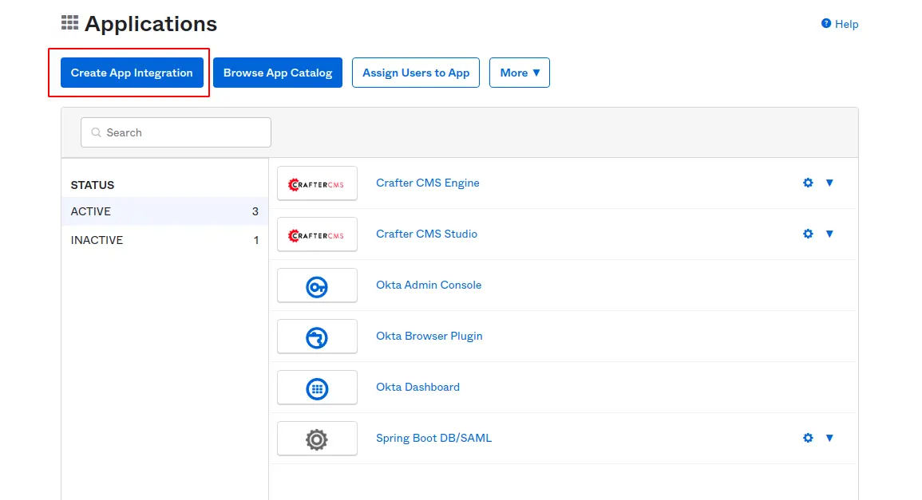Expand dropdown arrow for Crafter CMS Engine
Viewport: 922px width, 500px height.
coord(829,183)
